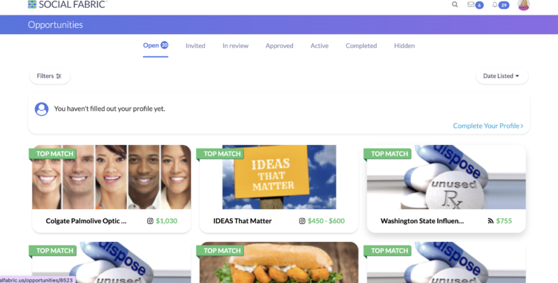The image size is (558, 283).
Task: Expand the Date Listed sort dropdown
Action: [x=502, y=76]
